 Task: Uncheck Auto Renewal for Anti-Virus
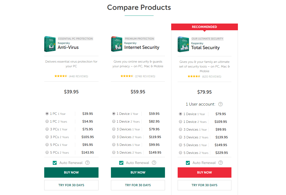(x=55, y=163)
